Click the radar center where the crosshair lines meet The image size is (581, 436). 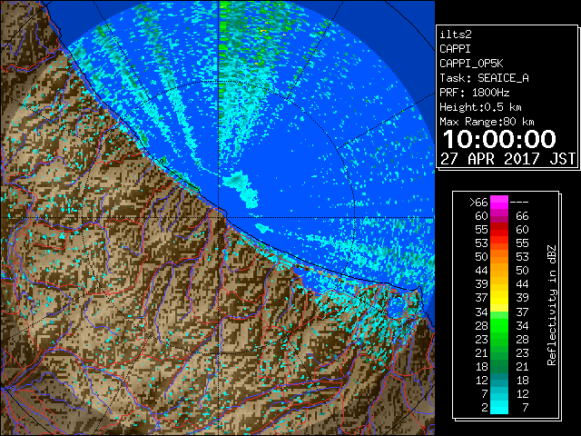[219, 218]
